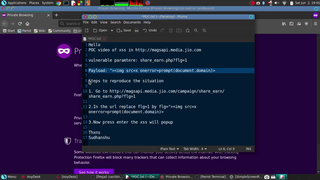Open the Start bookmark in Firefox

pos(9,31)
